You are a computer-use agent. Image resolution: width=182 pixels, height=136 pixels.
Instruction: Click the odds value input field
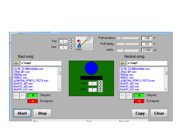point(147,50)
